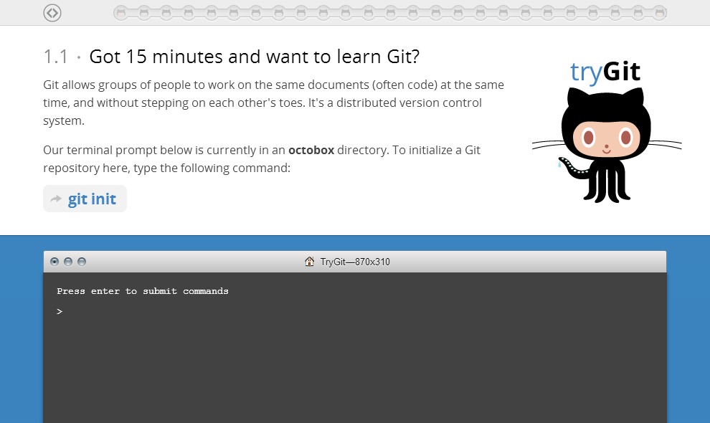Insert the git init command into terminal

85,199
